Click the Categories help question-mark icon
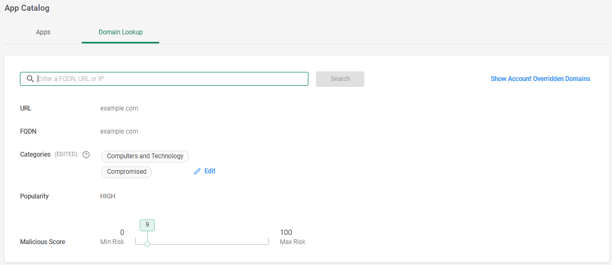612x265 pixels. (x=87, y=154)
